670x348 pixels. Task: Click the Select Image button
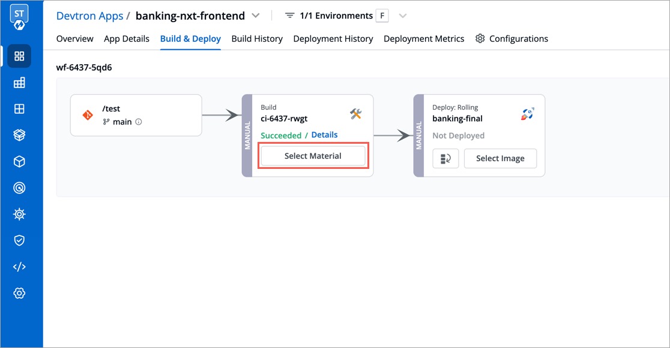click(500, 159)
